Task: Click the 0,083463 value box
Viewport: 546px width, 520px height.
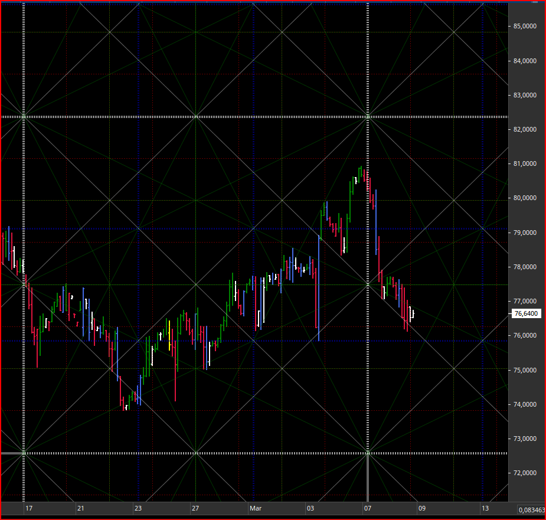Action: coord(531,510)
